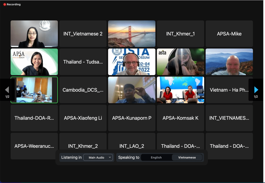The width and height of the screenshot is (265, 183).
Task: Select the APSA-Mike participant tile
Action: pyautogui.click(x=229, y=34)
